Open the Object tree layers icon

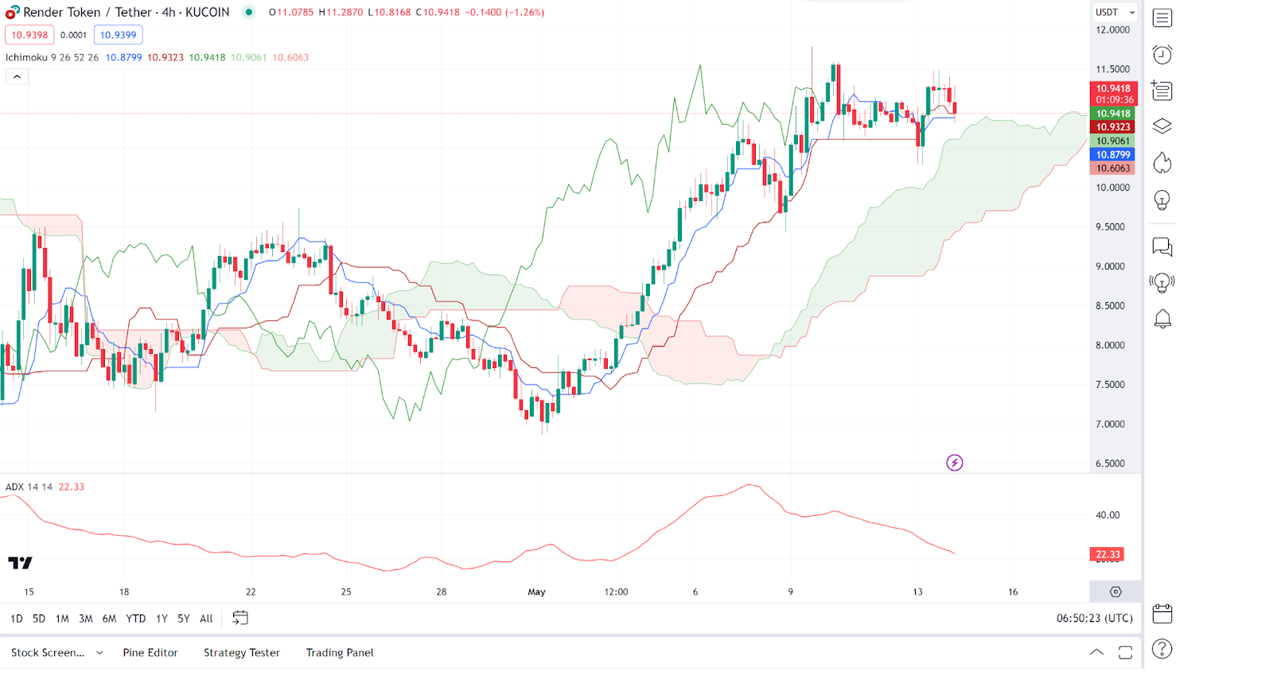[x=1162, y=126]
